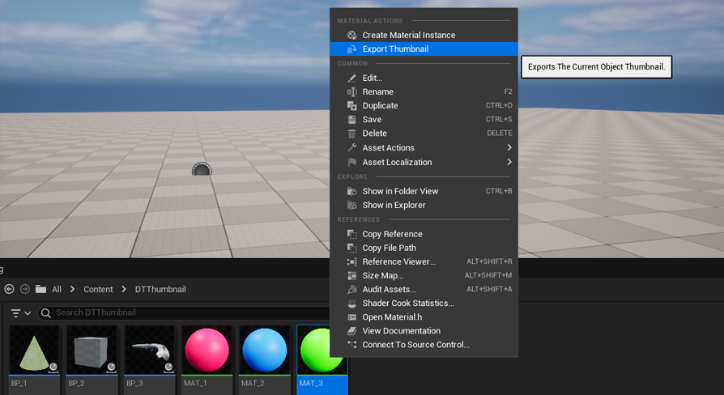This screenshot has height=395, width=724.
Task: Choose Duplicate in the context menu
Action: [x=424, y=106]
